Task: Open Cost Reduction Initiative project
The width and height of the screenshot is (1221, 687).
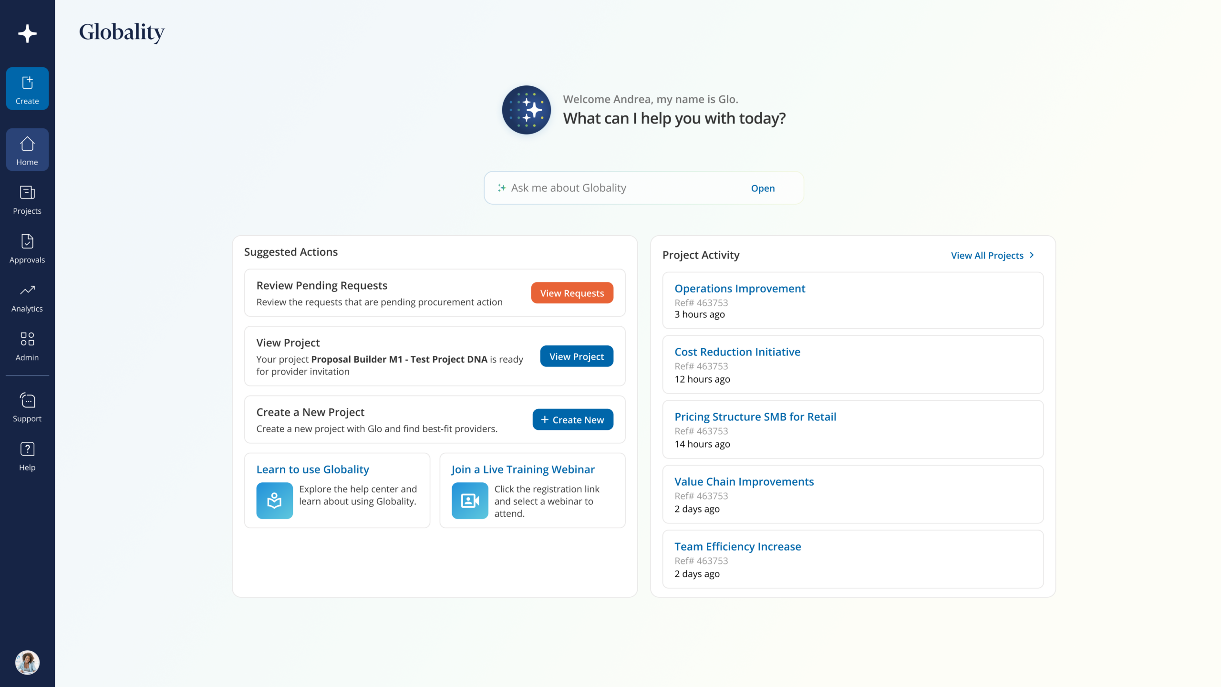Action: pyautogui.click(x=737, y=352)
